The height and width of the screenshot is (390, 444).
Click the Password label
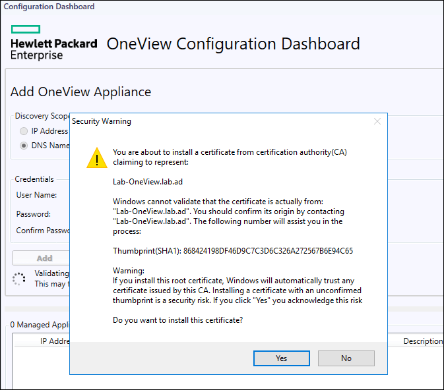(34, 214)
